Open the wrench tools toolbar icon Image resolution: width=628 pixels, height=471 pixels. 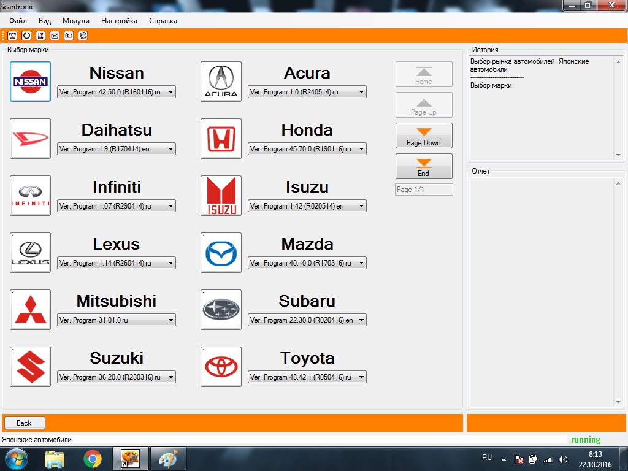click(40, 36)
